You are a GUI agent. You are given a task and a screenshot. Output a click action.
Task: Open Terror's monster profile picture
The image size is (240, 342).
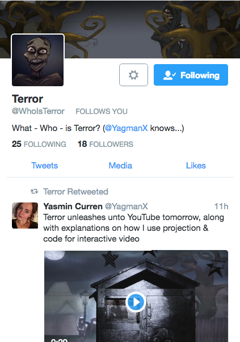[x=38, y=60]
